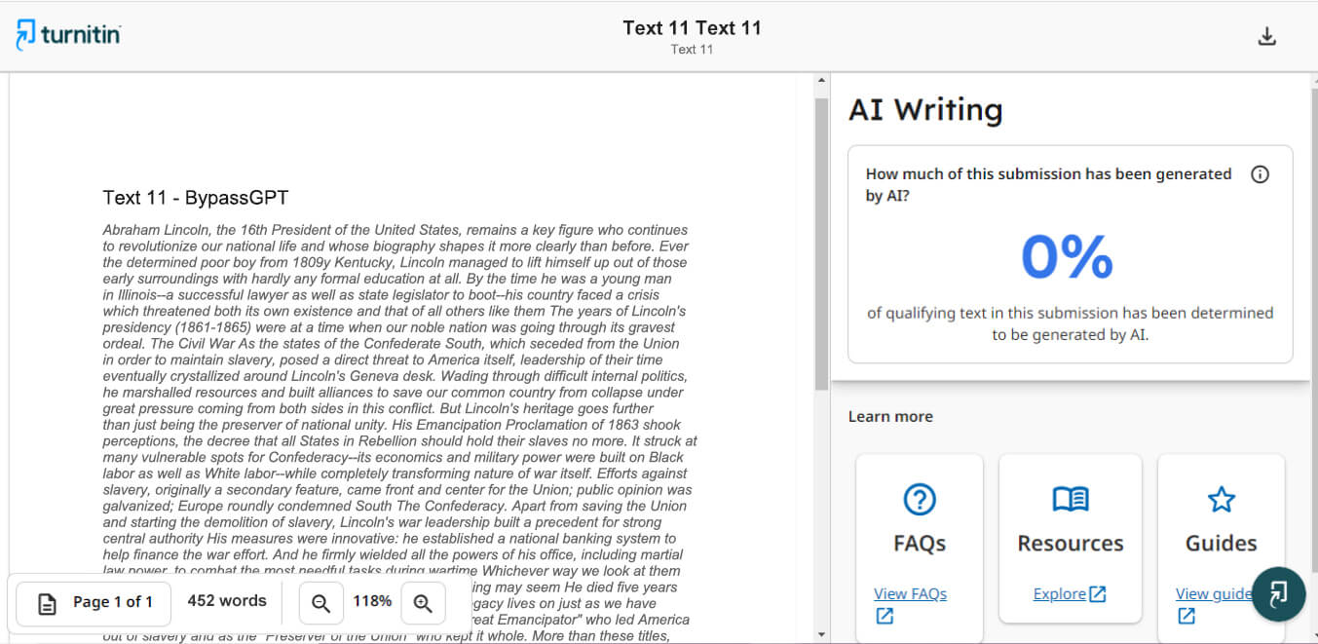Click the 118% zoom level indicator
The image size is (1318, 644).
pos(372,602)
